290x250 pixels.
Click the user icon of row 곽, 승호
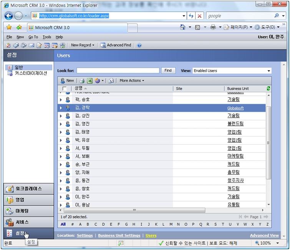click(68, 100)
